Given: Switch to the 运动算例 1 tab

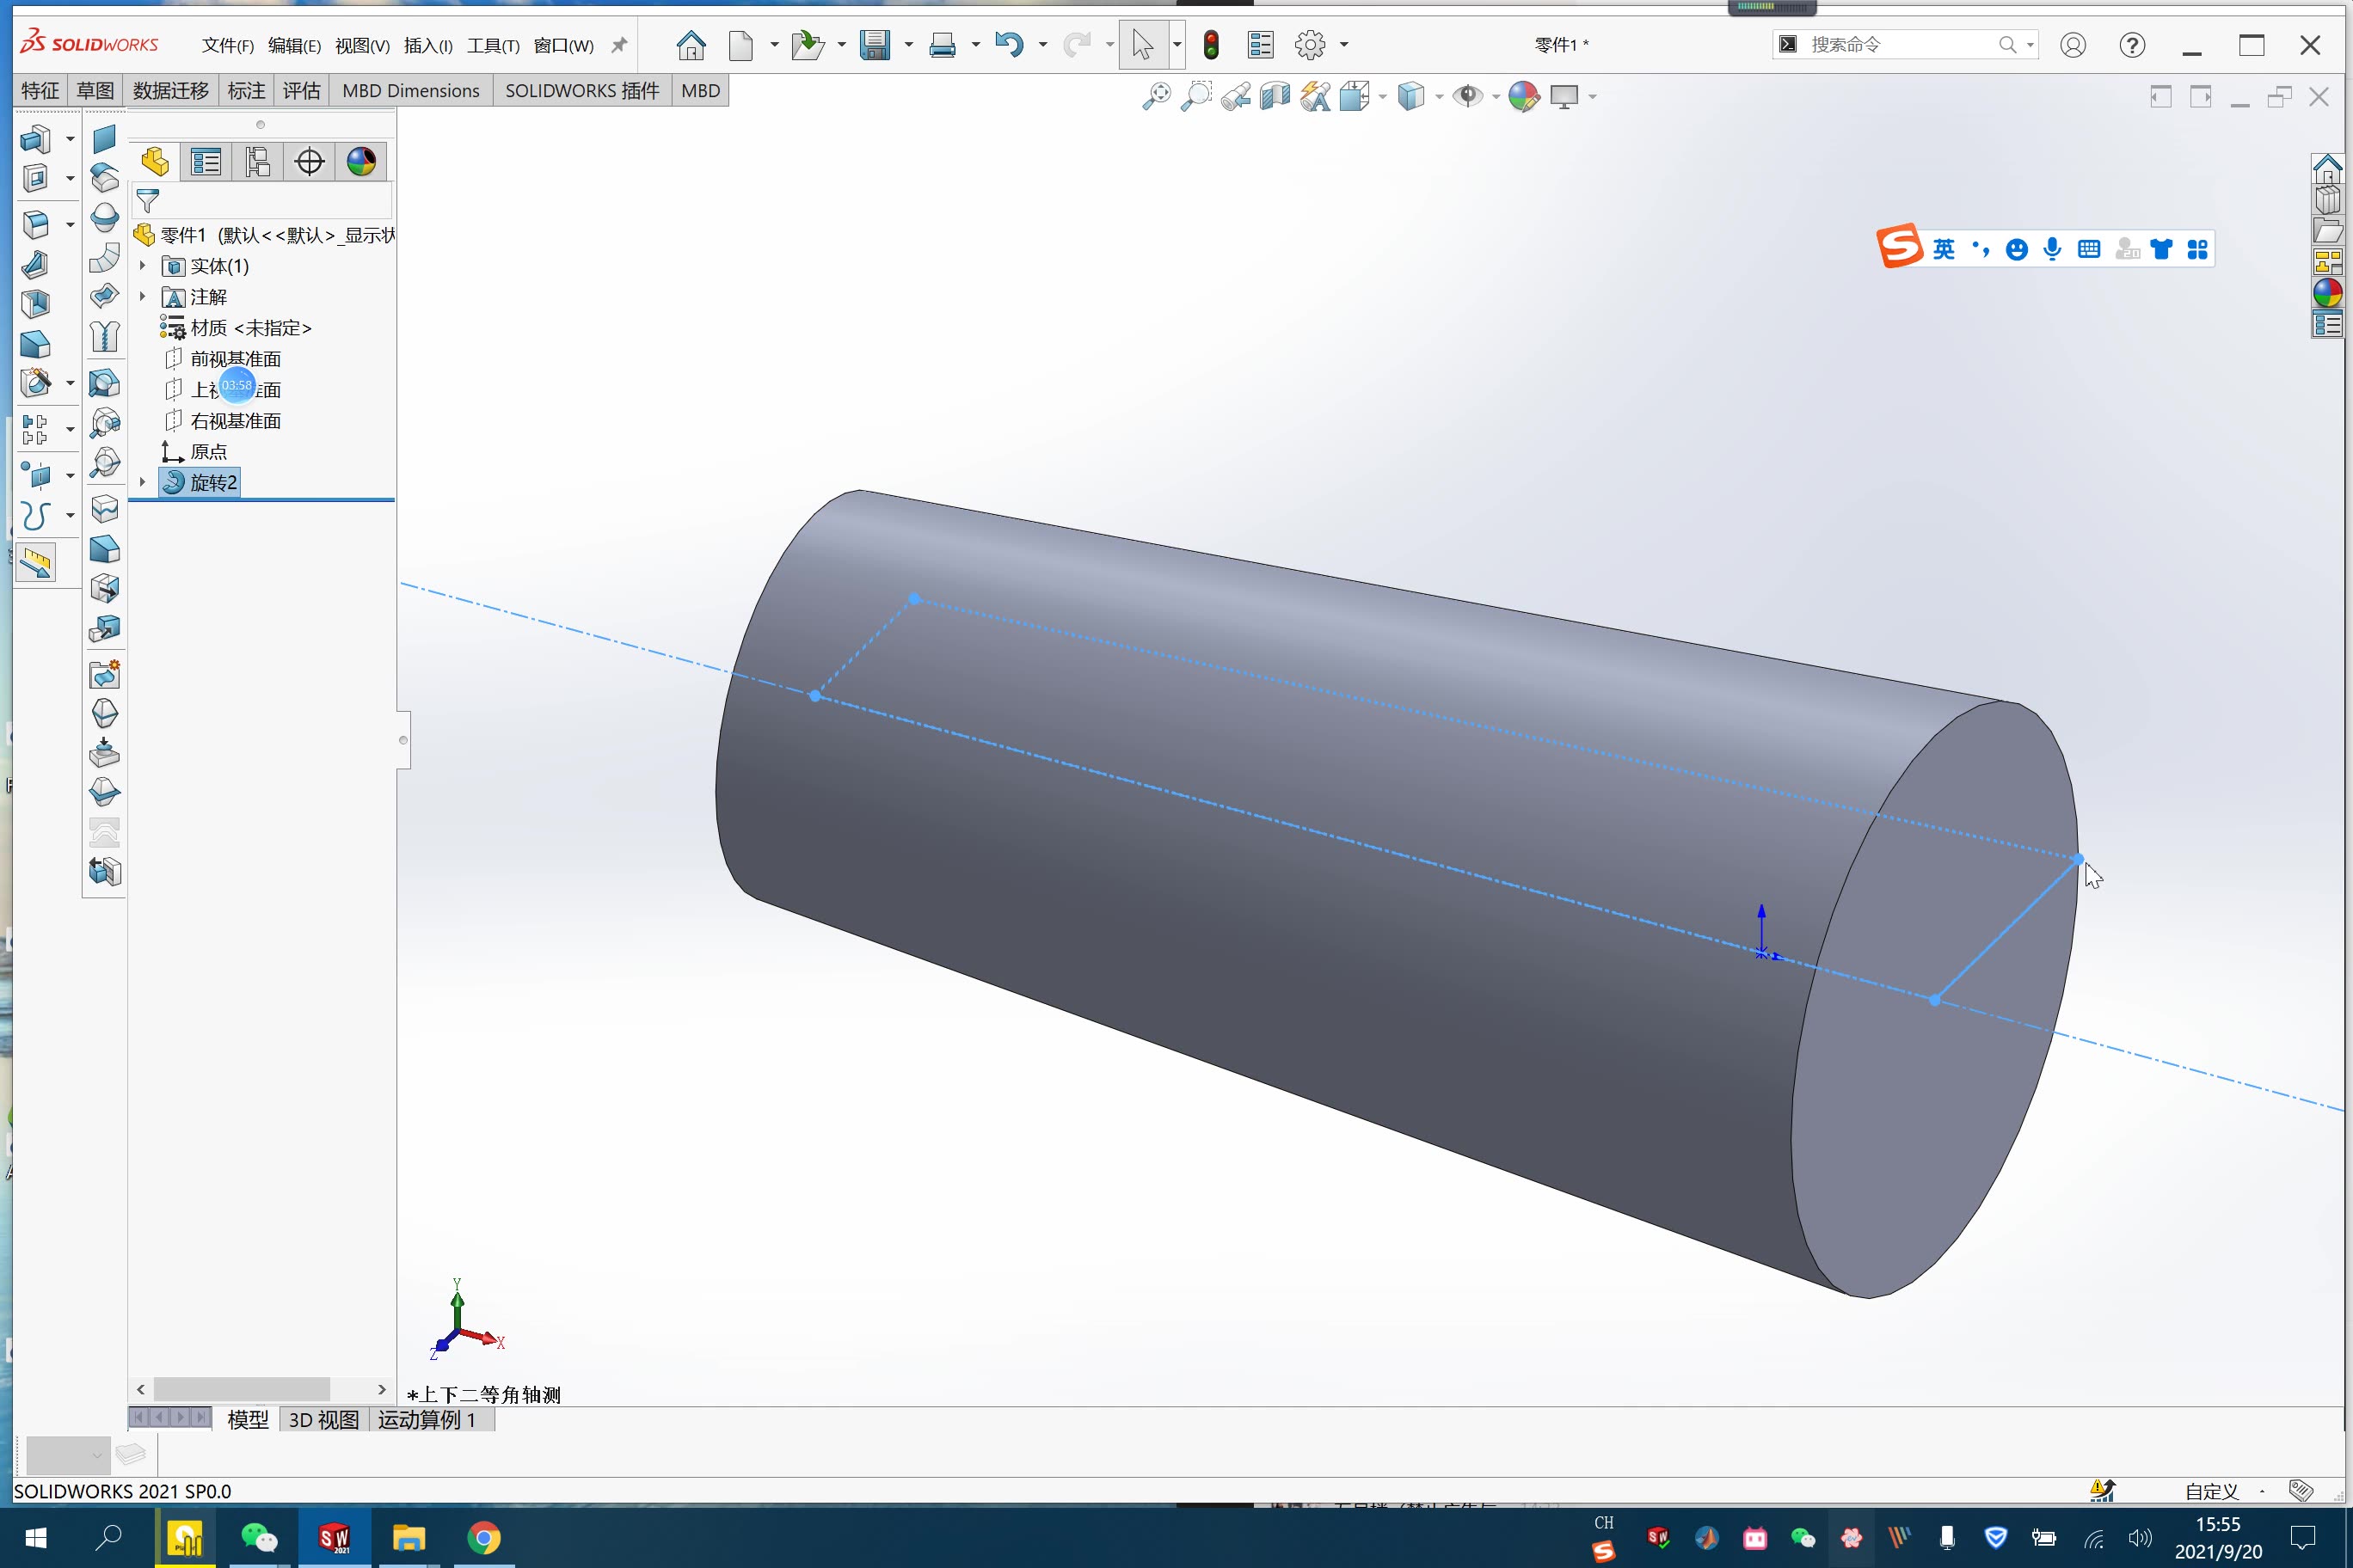Looking at the screenshot, I should click(x=427, y=1419).
